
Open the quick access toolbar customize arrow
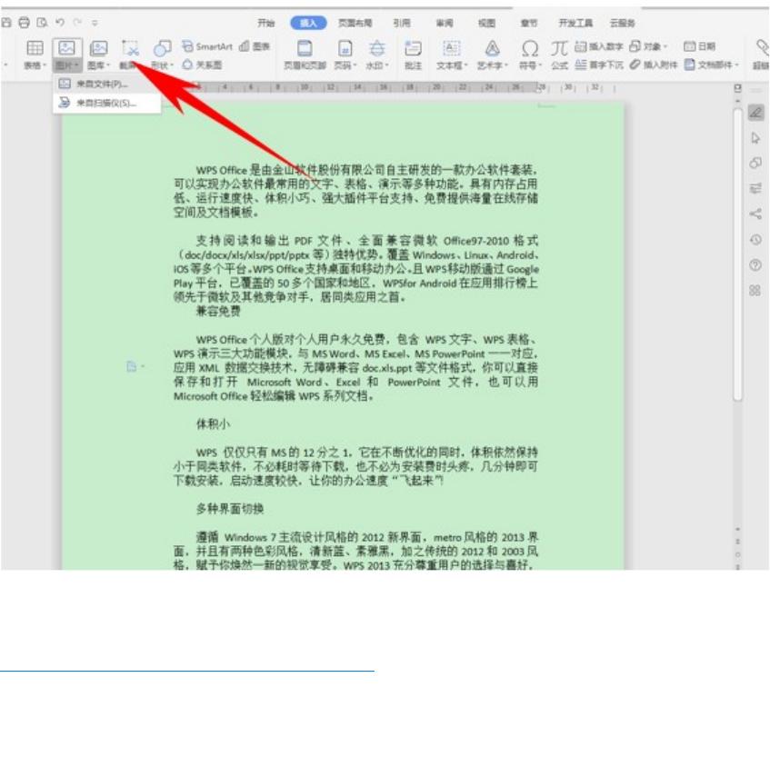click(x=95, y=23)
